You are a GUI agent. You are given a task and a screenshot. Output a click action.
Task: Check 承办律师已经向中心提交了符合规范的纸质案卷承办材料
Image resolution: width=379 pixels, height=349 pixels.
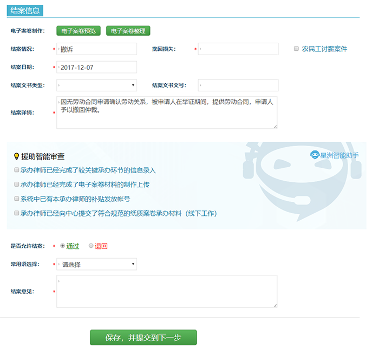[16, 213]
